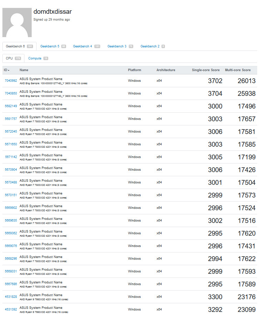Open result ID 5681757
The width and height of the screenshot is (262, 315).
tap(11, 119)
